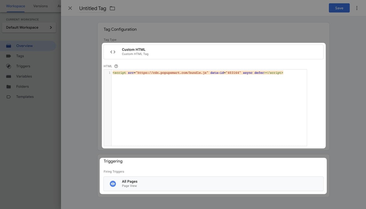Image resolution: width=366 pixels, height=209 pixels.
Task: Open the three-dot more actions menu
Action: click(x=357, y=8)
